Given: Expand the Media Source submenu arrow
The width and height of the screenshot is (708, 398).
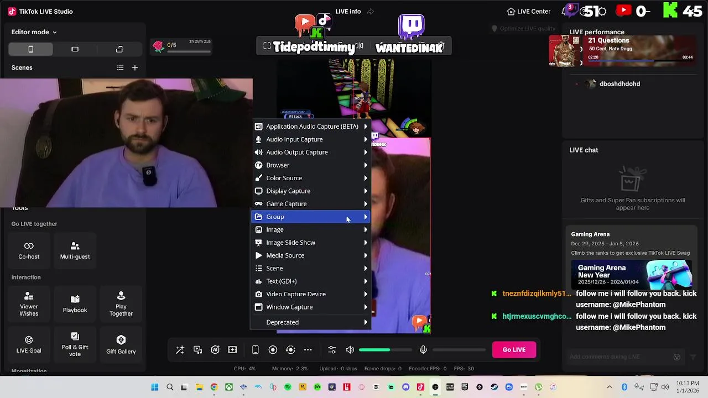Looking at the screenshot, I should coord(366,255).
